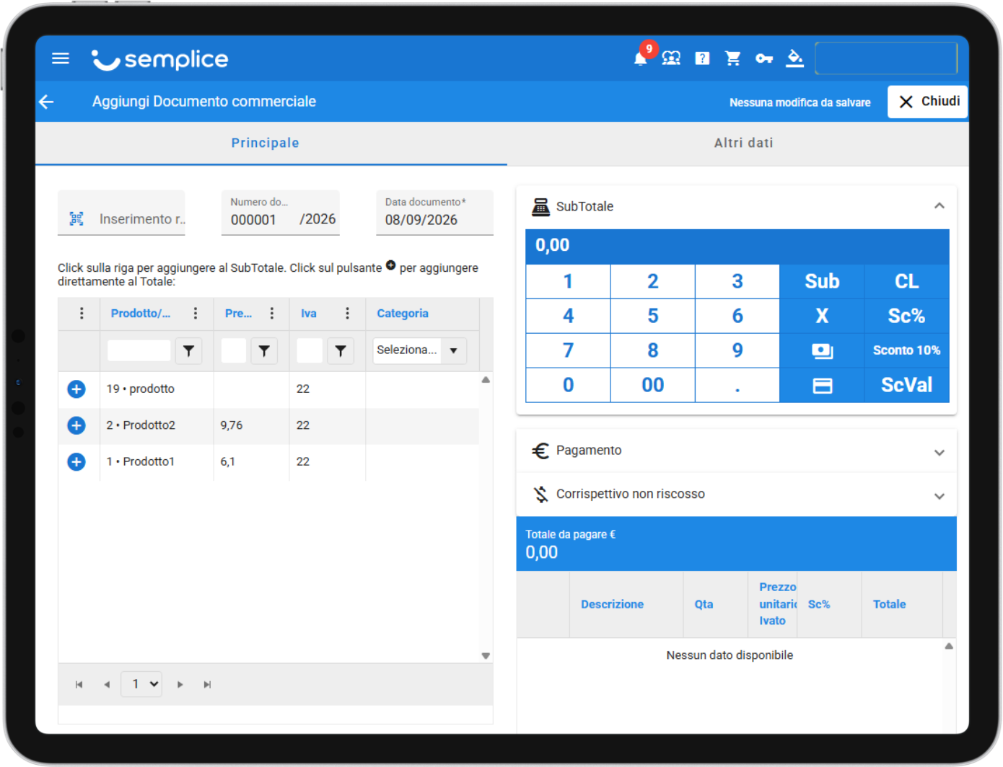
Task: Click the help question mark icon
Action: 702,58
